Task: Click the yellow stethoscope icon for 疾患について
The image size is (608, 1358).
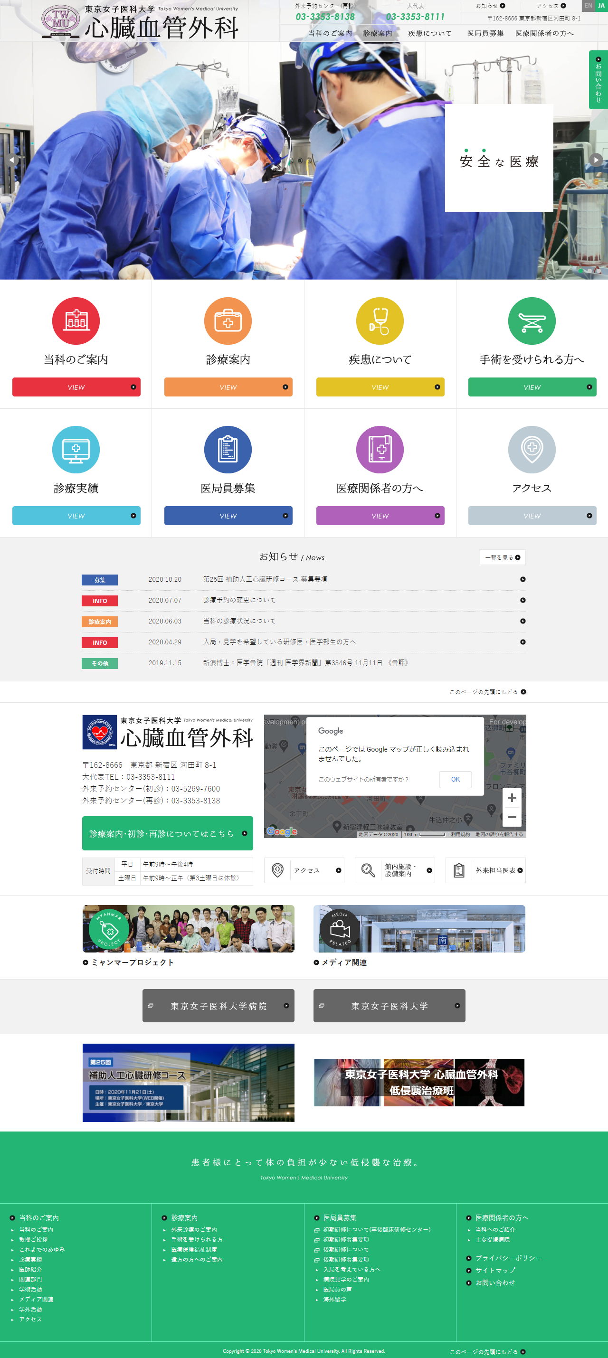Action: [380, 321]
